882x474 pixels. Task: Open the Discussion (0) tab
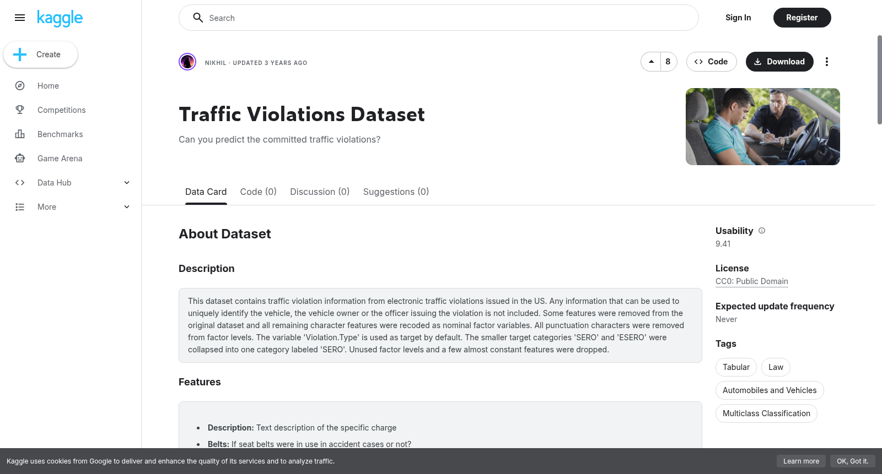click(x=320, y=192)
